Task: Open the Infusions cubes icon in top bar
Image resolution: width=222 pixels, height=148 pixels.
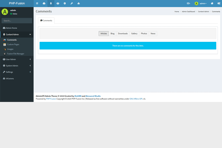Action: point(78,3)
